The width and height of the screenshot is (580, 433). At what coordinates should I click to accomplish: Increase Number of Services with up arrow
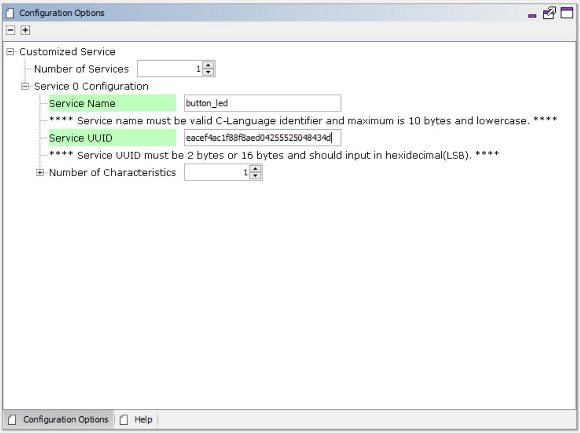[209, 65]
